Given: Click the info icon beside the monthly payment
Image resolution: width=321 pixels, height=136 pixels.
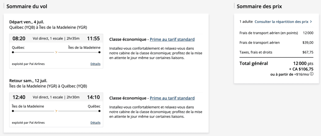Looking at the screenshot, I should pyautogui.click(x=312, y=74).
